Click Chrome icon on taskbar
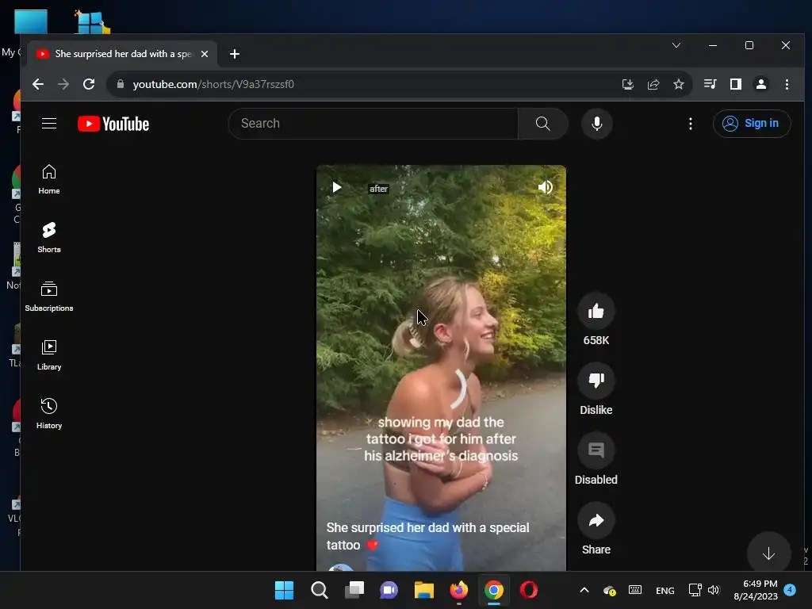Image resolution: width=812 pixels, height=609 pixels. [x=494, y=590]
